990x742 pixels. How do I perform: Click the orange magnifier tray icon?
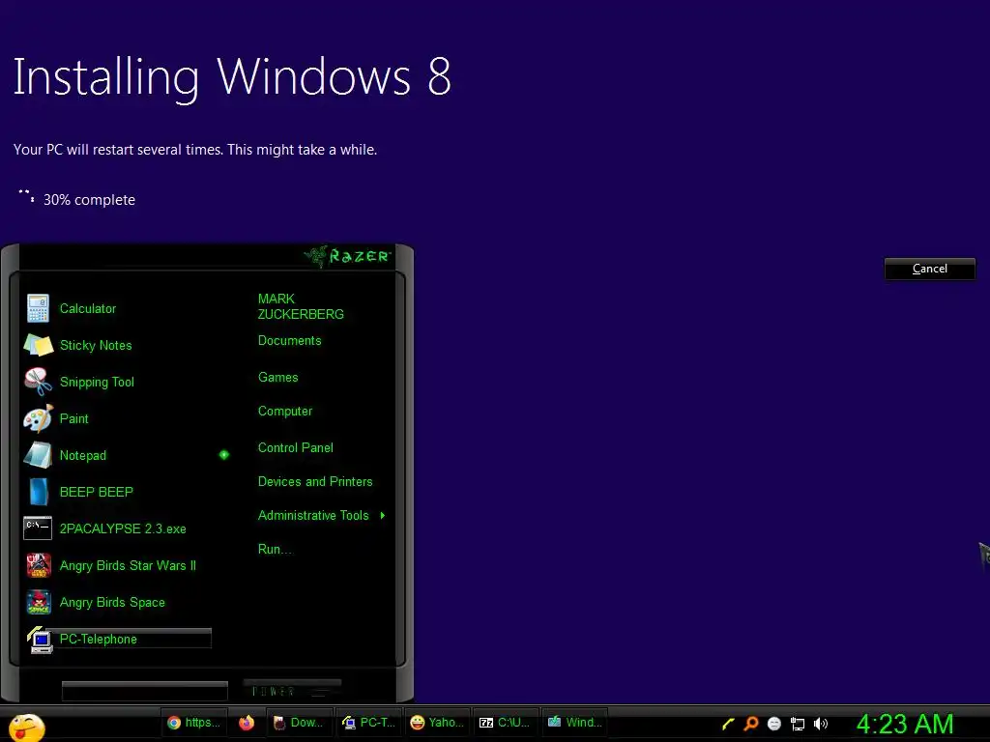point(750,723)
